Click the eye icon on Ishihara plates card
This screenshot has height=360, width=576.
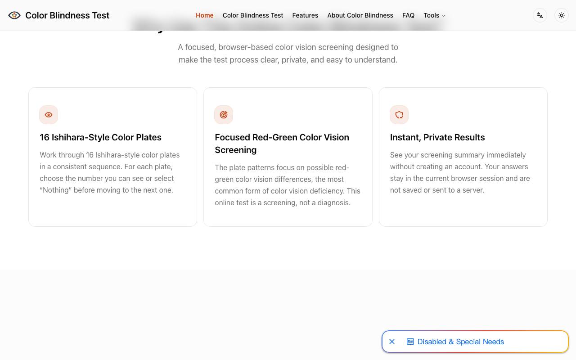coord(49,115)
